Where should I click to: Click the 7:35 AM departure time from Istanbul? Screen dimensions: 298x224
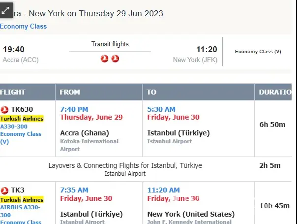point(74,190)
